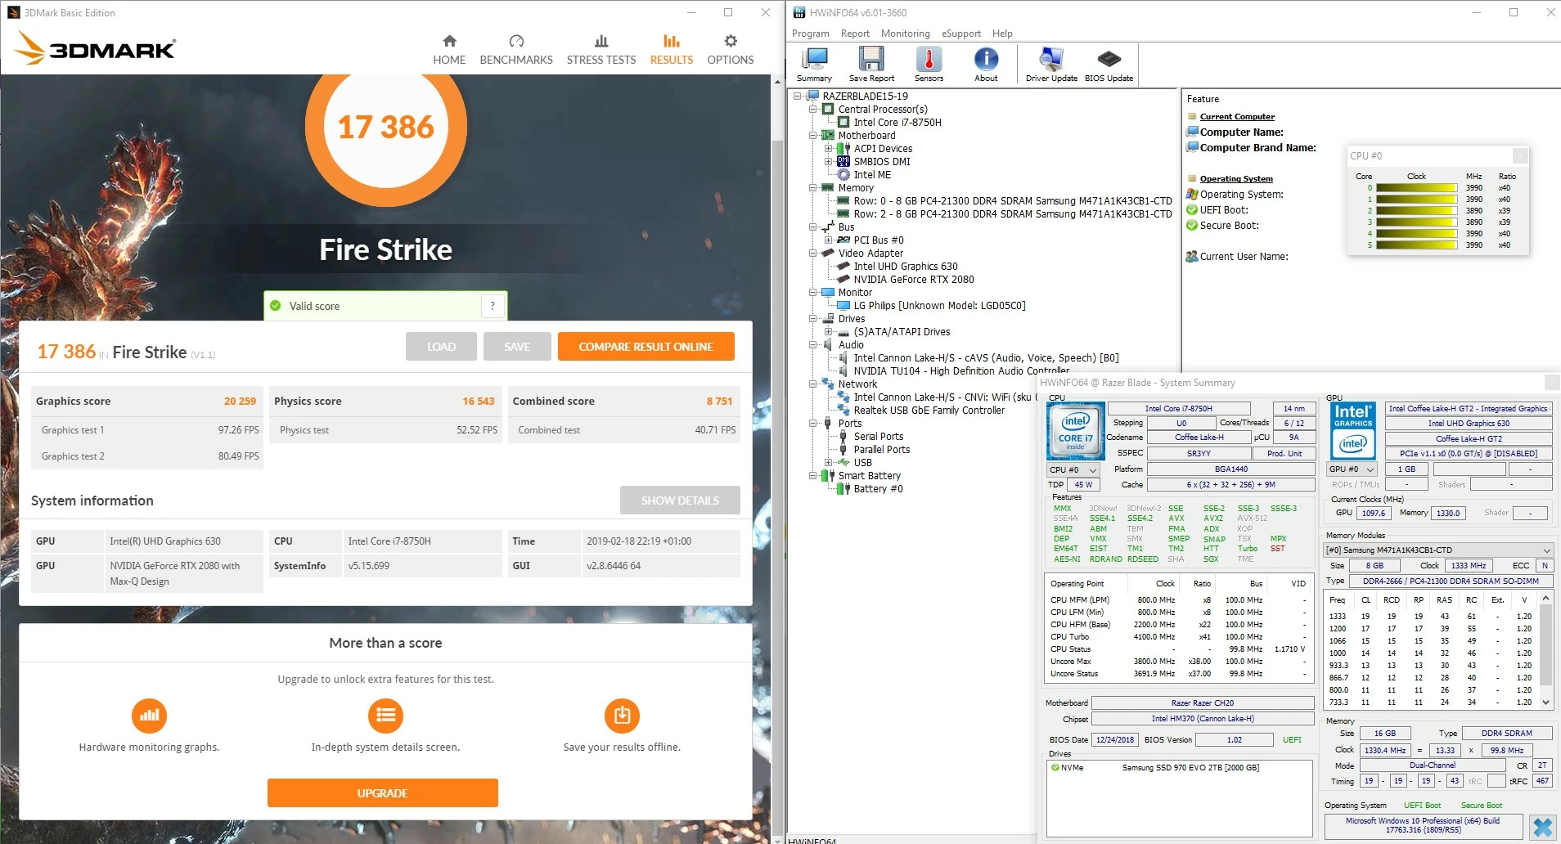Click the orange UPGRADE button
The image size is (1561, 844).
pos(383,793)
